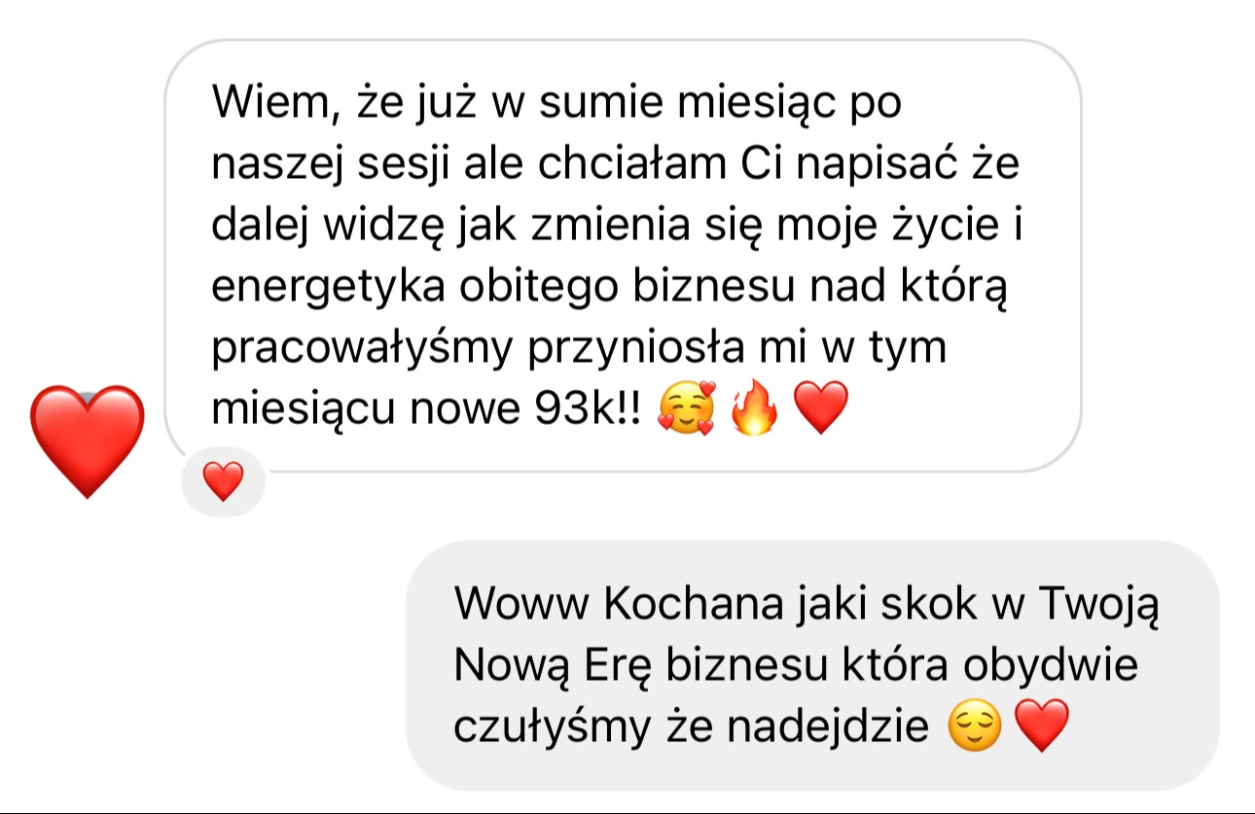This screenshot has width=1255, height=814.
Task: Select the received message starting 'Wiem, że już'
Action: tap(623, 257)
